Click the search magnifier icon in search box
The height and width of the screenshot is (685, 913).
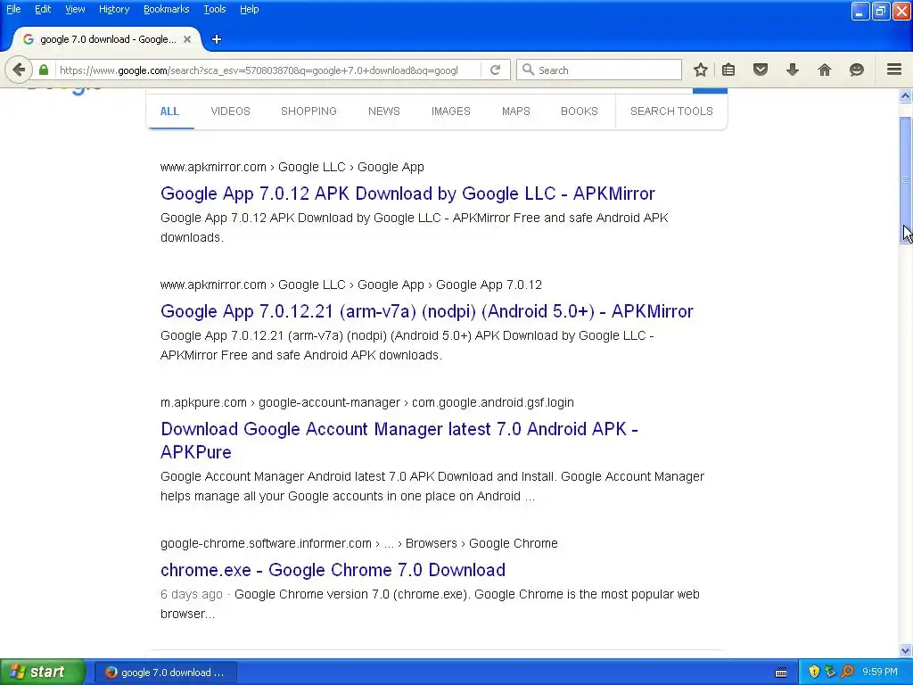pyautogui.click(x=528, y=70)
